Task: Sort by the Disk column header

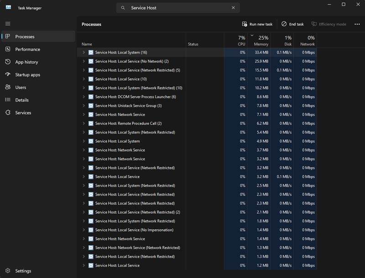Action: click(x=282, y=41)
